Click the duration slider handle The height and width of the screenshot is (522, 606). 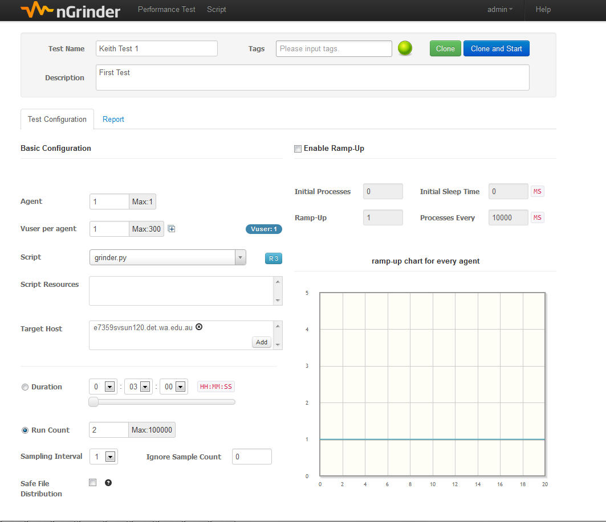pyautogui.click(x=93, y=402)
